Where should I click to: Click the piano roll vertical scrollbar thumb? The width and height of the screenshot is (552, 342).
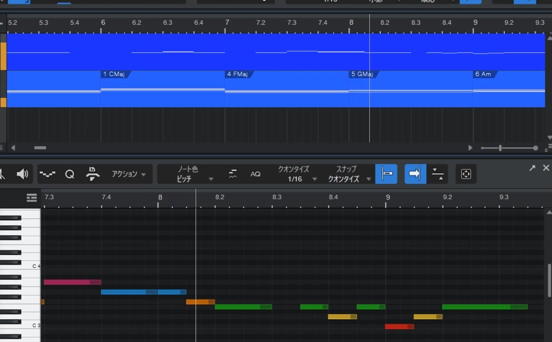[x=549, y=280]
